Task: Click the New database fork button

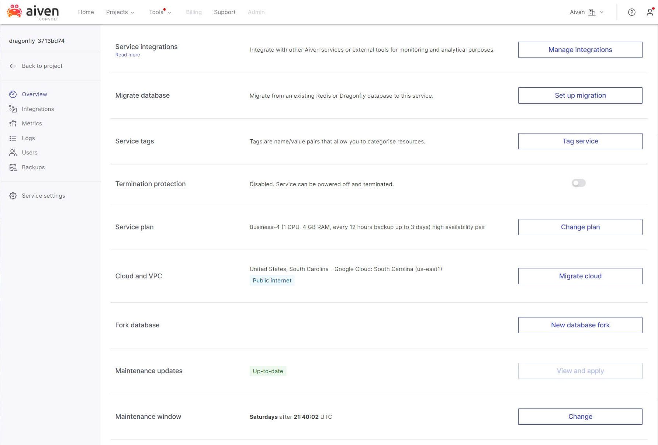Action: click(x=580, y=325)
